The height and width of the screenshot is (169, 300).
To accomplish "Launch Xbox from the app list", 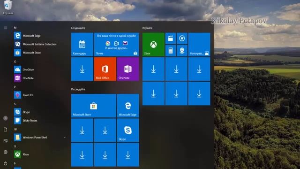I will tap(40, 154).
